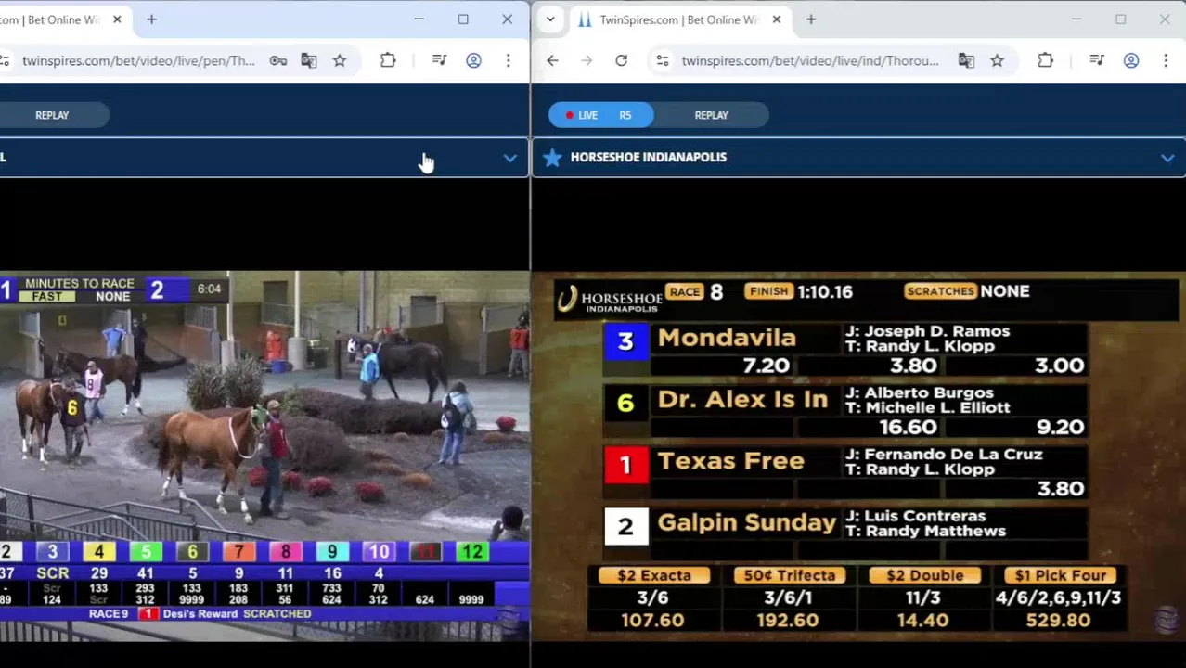This screenshot has width=1186, height=668.
Task: Close the tab in the pen video window
Action: tap(117, 19)
